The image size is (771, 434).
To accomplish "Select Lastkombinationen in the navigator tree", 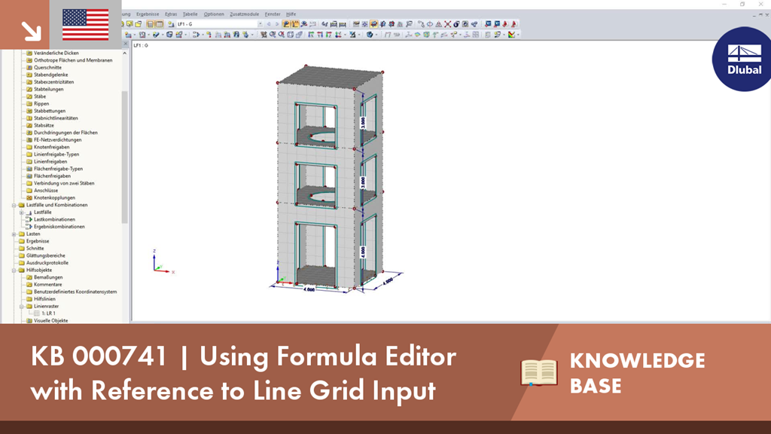I will click(54, 219).
